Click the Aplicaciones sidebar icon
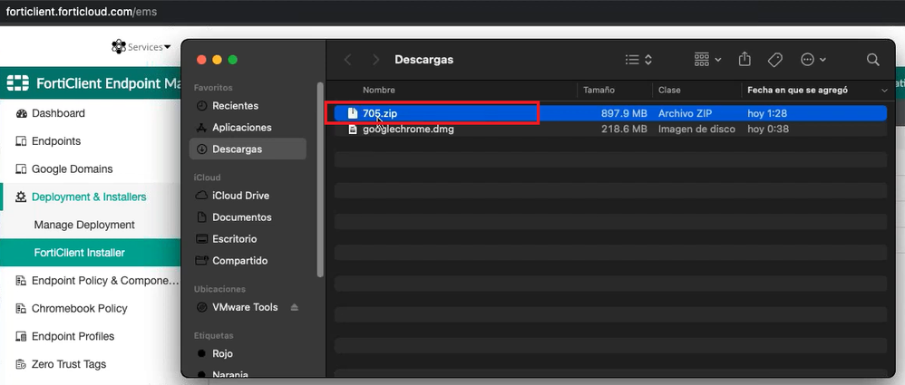The height and width of the screenshot is (385, 905). (201, 128)
